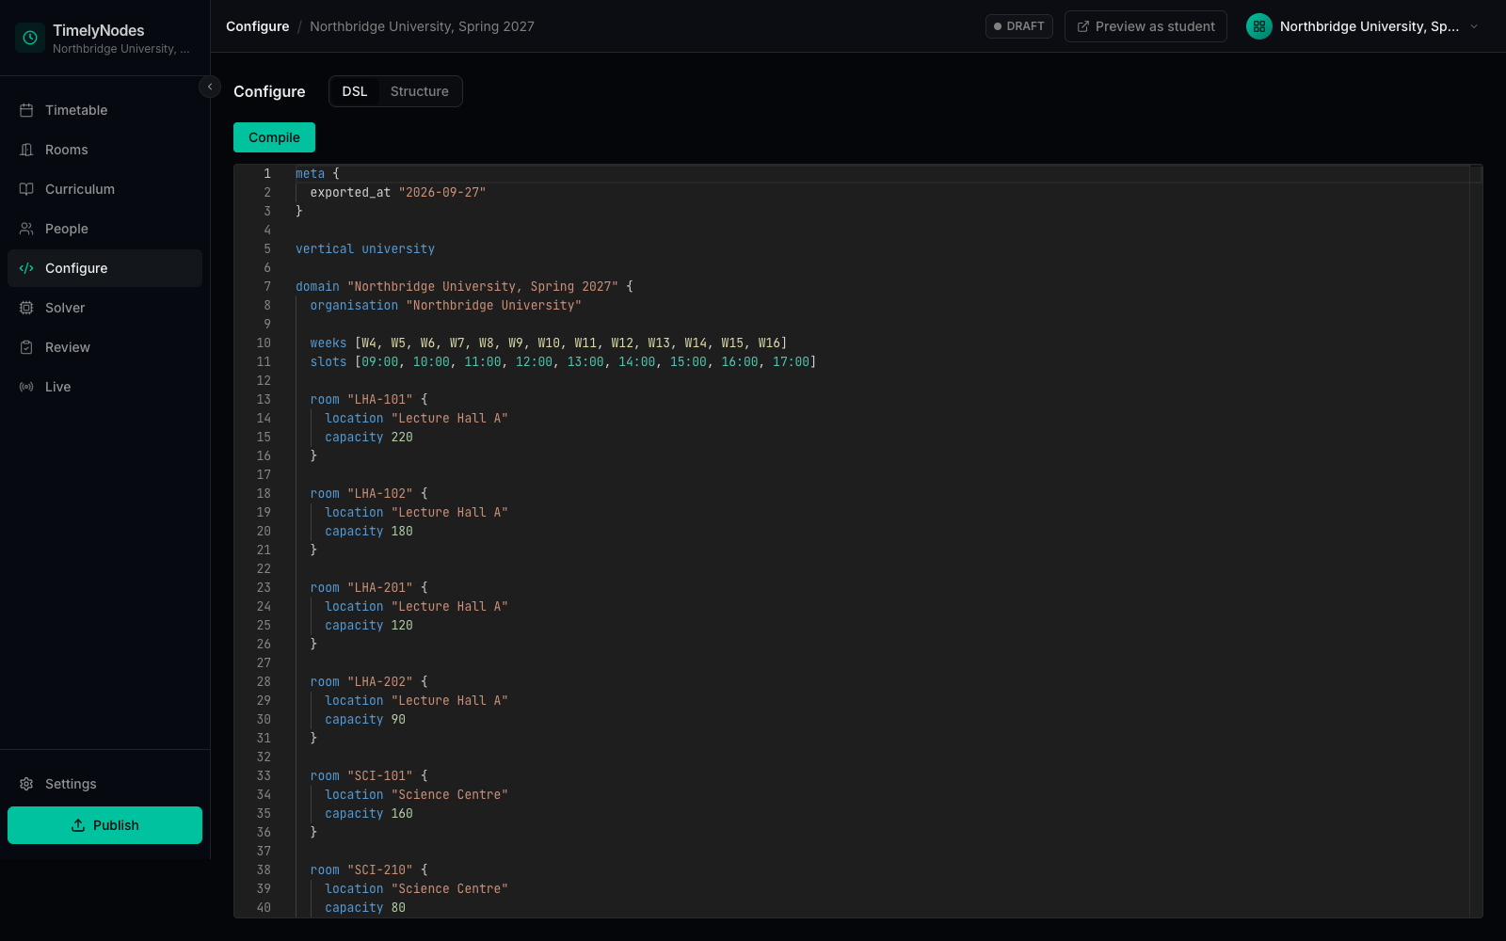Click the Curriculum book icon
The image size is (1506, 941).
26,189
